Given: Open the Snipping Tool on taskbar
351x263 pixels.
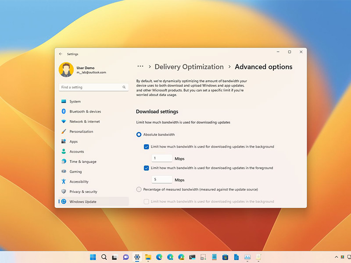Looking at the screenshot, I should coord(203,257).
